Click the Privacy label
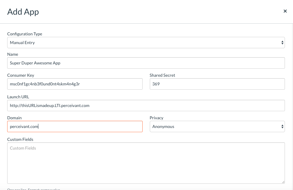This screenshot has height=190, width=293. click(156, 118)
